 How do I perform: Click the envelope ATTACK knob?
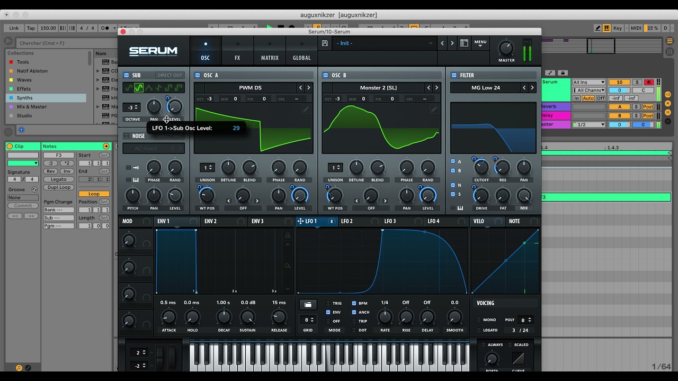pos(168,317)
